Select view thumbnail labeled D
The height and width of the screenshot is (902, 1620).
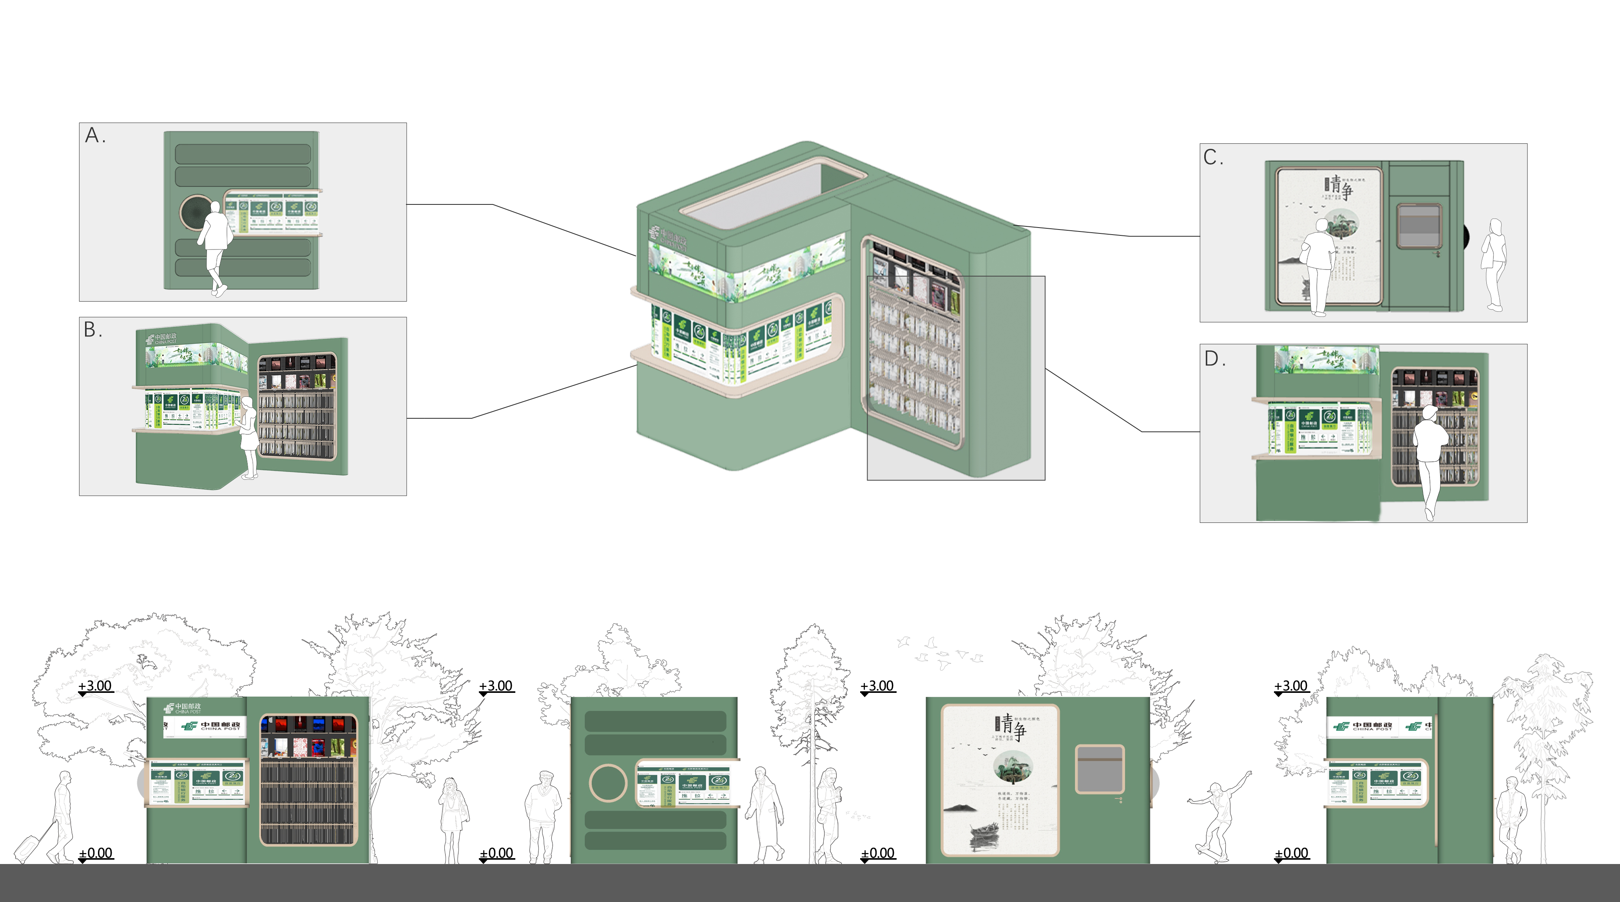1363,433
